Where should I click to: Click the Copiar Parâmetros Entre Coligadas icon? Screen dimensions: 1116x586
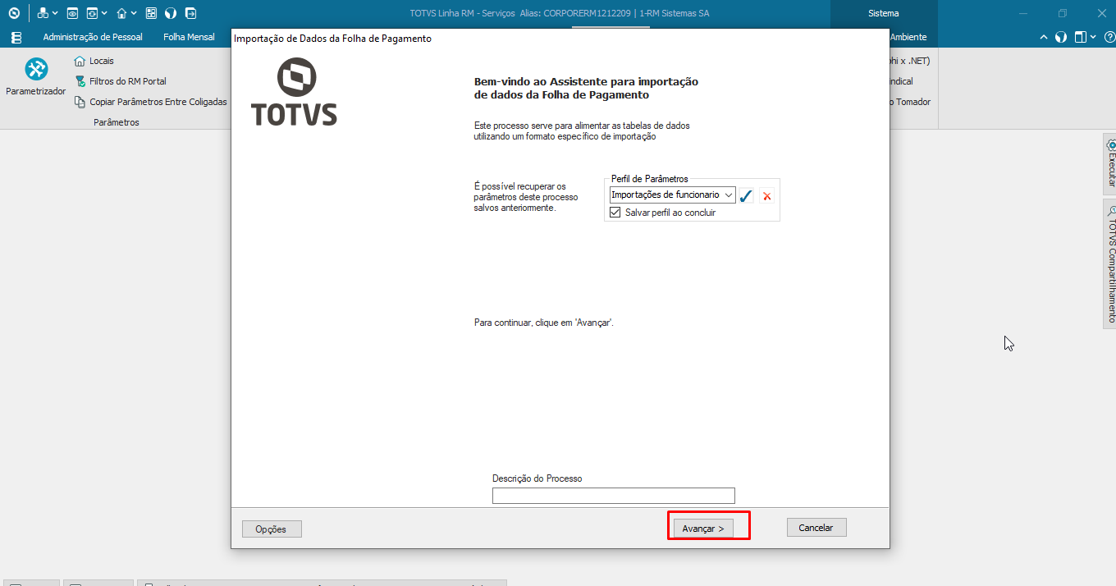coord(80,102)
